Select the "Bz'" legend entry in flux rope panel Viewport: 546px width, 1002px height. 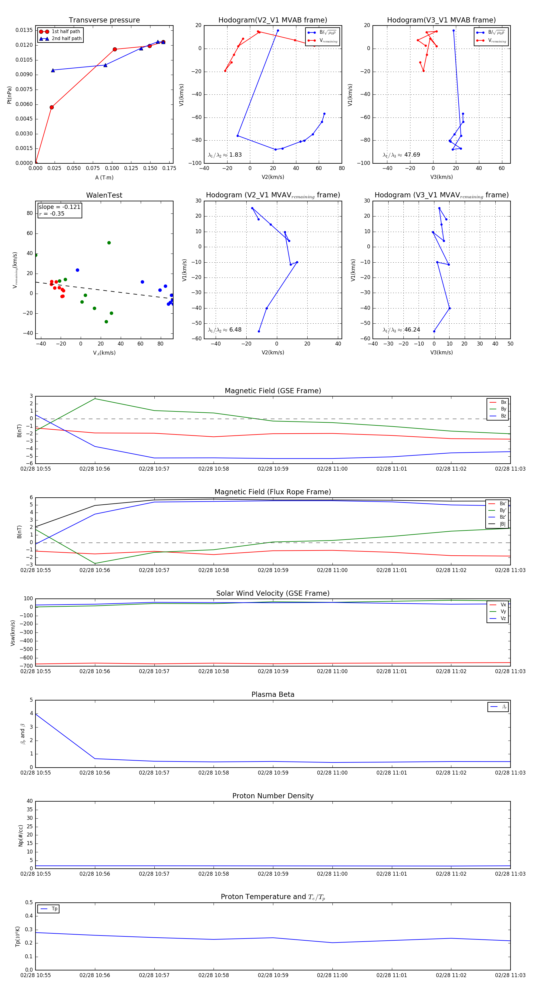[x=497, y=517]
